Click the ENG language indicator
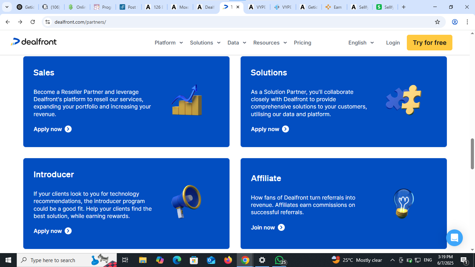The image size is (475, 267). point(428,260)
